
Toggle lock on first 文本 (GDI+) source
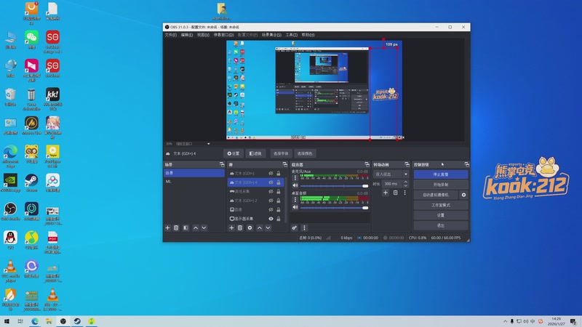tap(279, 173)
